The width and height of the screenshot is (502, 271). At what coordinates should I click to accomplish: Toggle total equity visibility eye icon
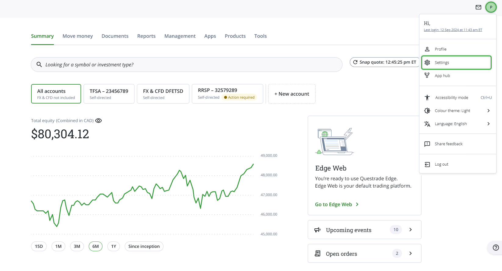(99, 121)
